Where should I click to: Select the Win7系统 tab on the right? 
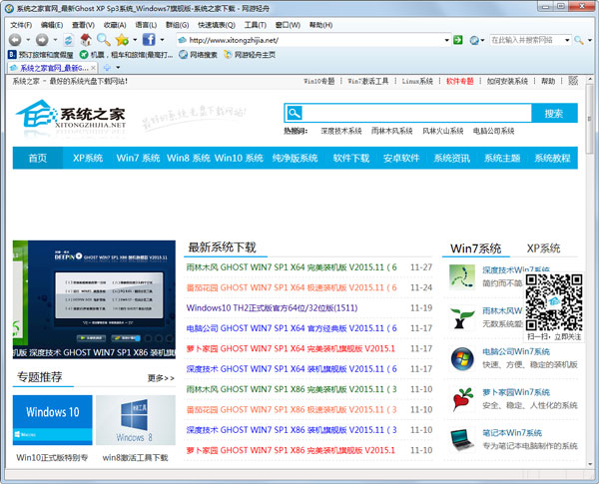tap(475, 248)
